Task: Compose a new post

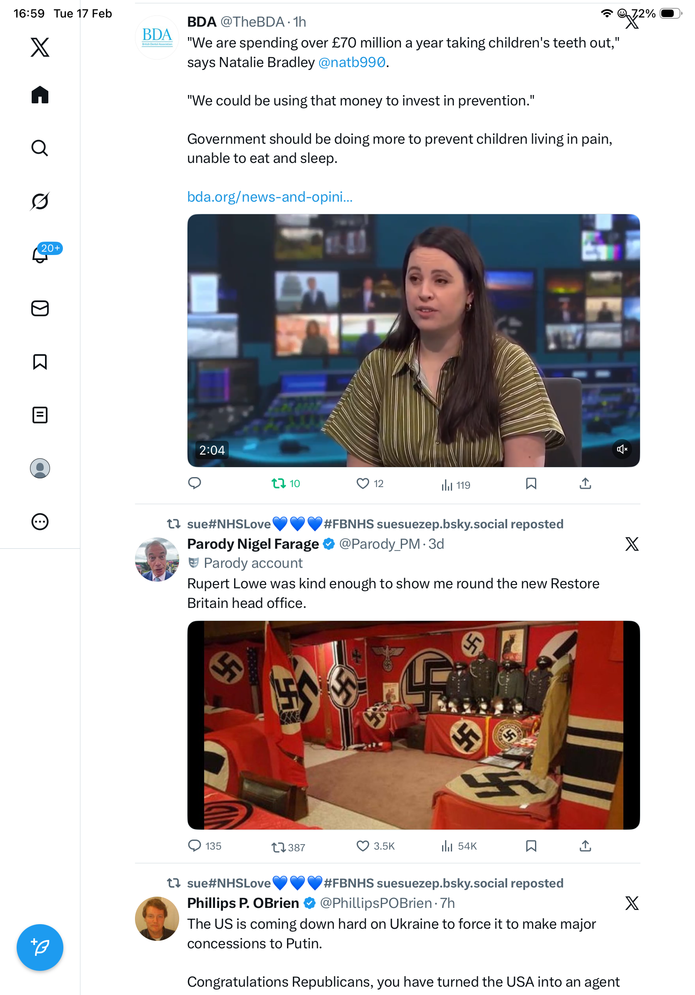Action: click(x=40, y=947)
